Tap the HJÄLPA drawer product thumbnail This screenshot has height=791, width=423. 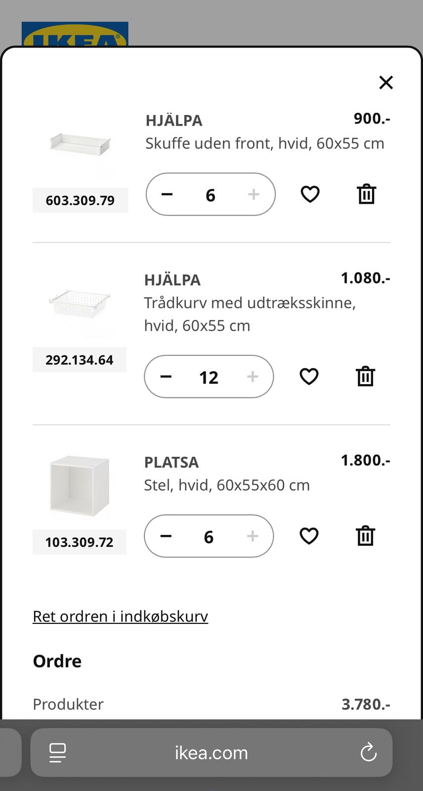pos(80,144)
